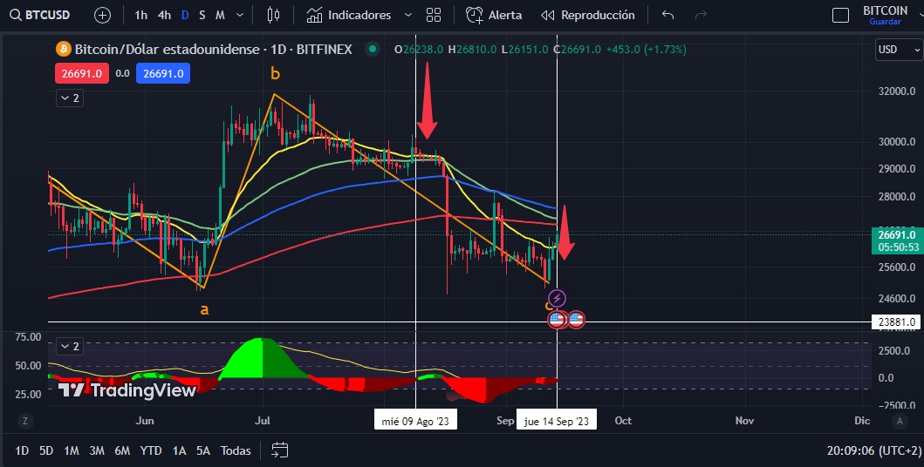Open the purple lightning event marker
Image resolution: width=924 pixels, height=467 pixels.
coord(557,298)
